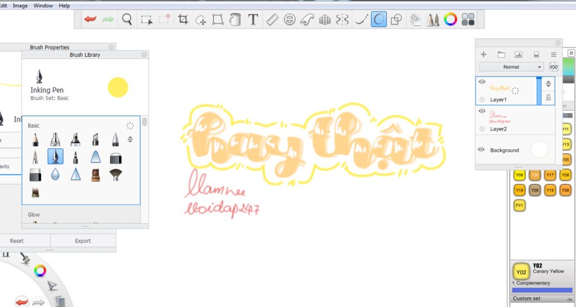
Task: Hide the Background layer eye icon
Action: click(481, 150)
